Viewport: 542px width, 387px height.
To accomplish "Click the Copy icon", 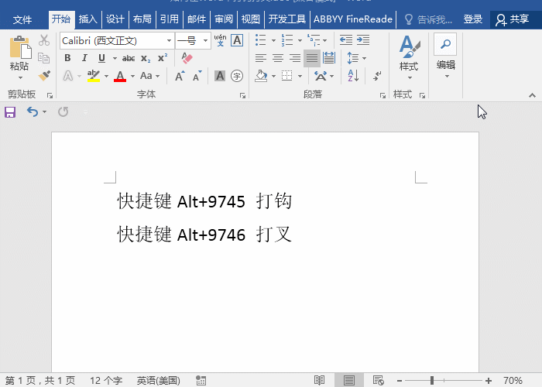I will [44, 58].
